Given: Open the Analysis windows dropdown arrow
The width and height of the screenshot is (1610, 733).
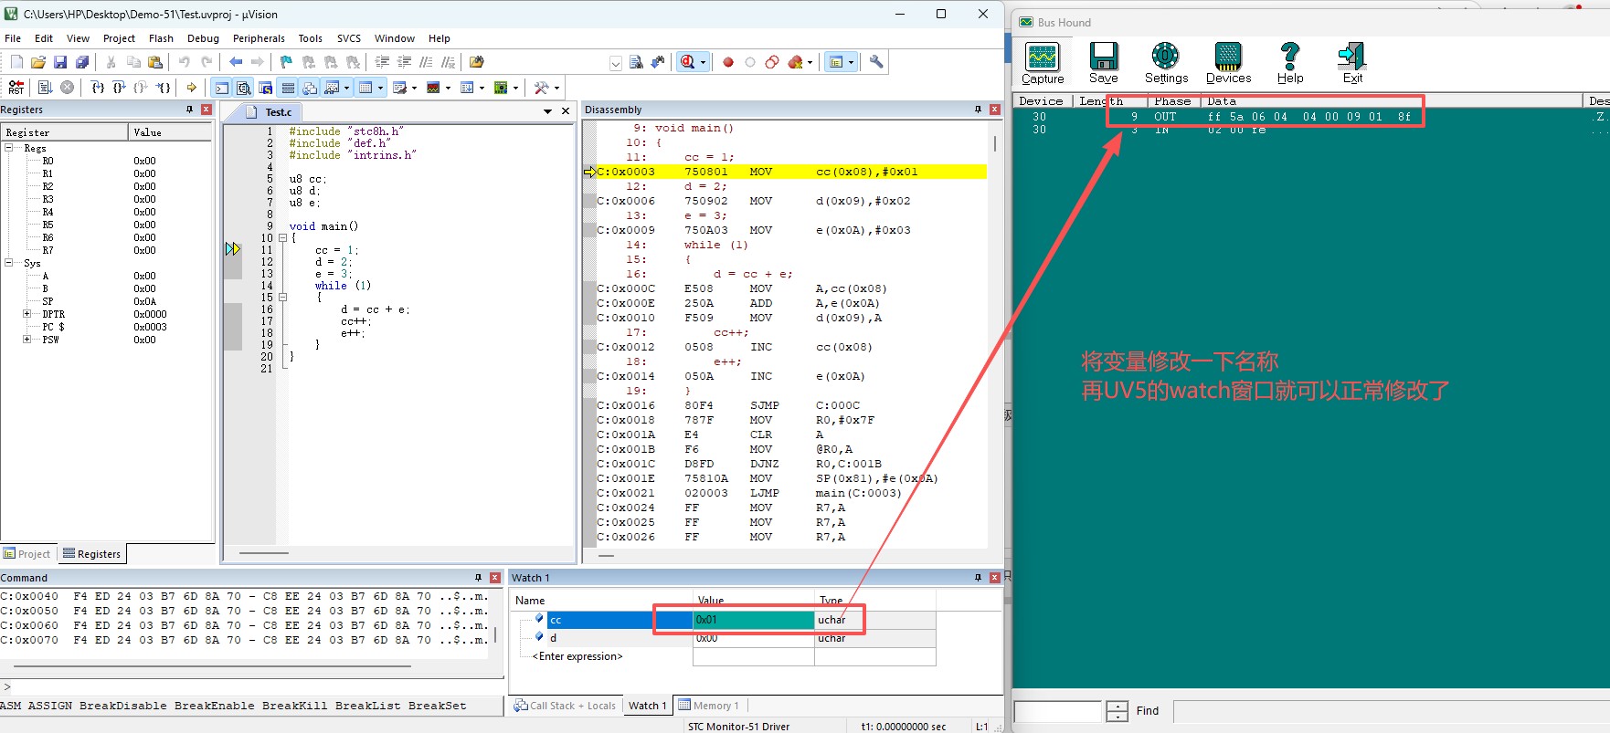Looking at the screenshot, I should tap(448, 89).
